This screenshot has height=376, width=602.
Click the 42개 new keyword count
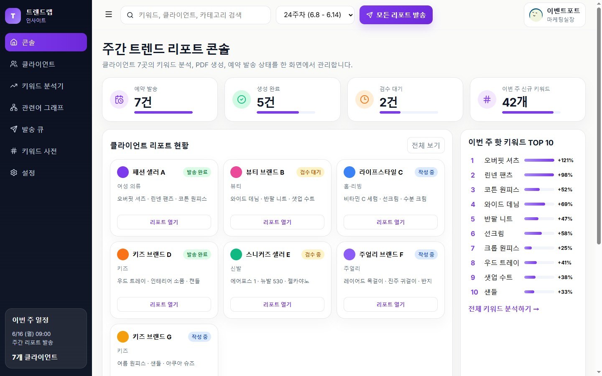pos(515,102)
